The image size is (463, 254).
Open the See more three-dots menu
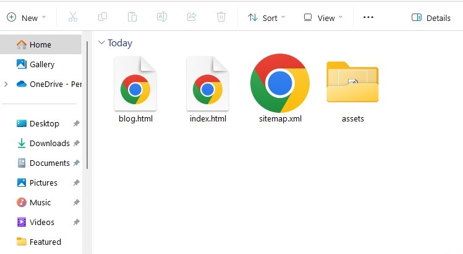pos(368,17)
